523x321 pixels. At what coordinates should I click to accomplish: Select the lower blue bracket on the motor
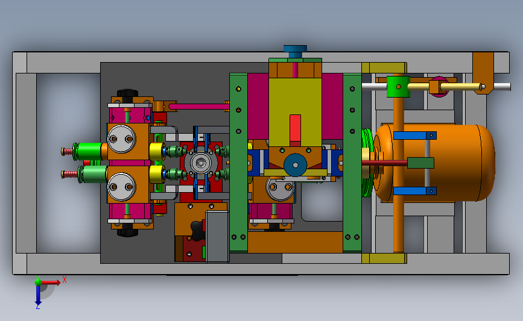click(x=415, y=191)
